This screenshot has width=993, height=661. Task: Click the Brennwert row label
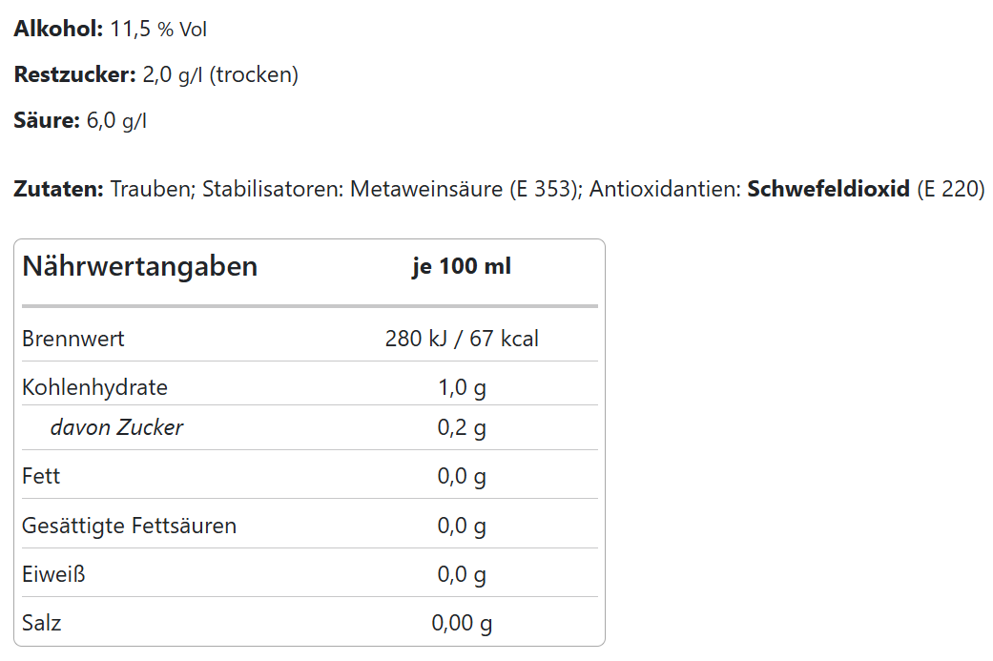point(73,339)
